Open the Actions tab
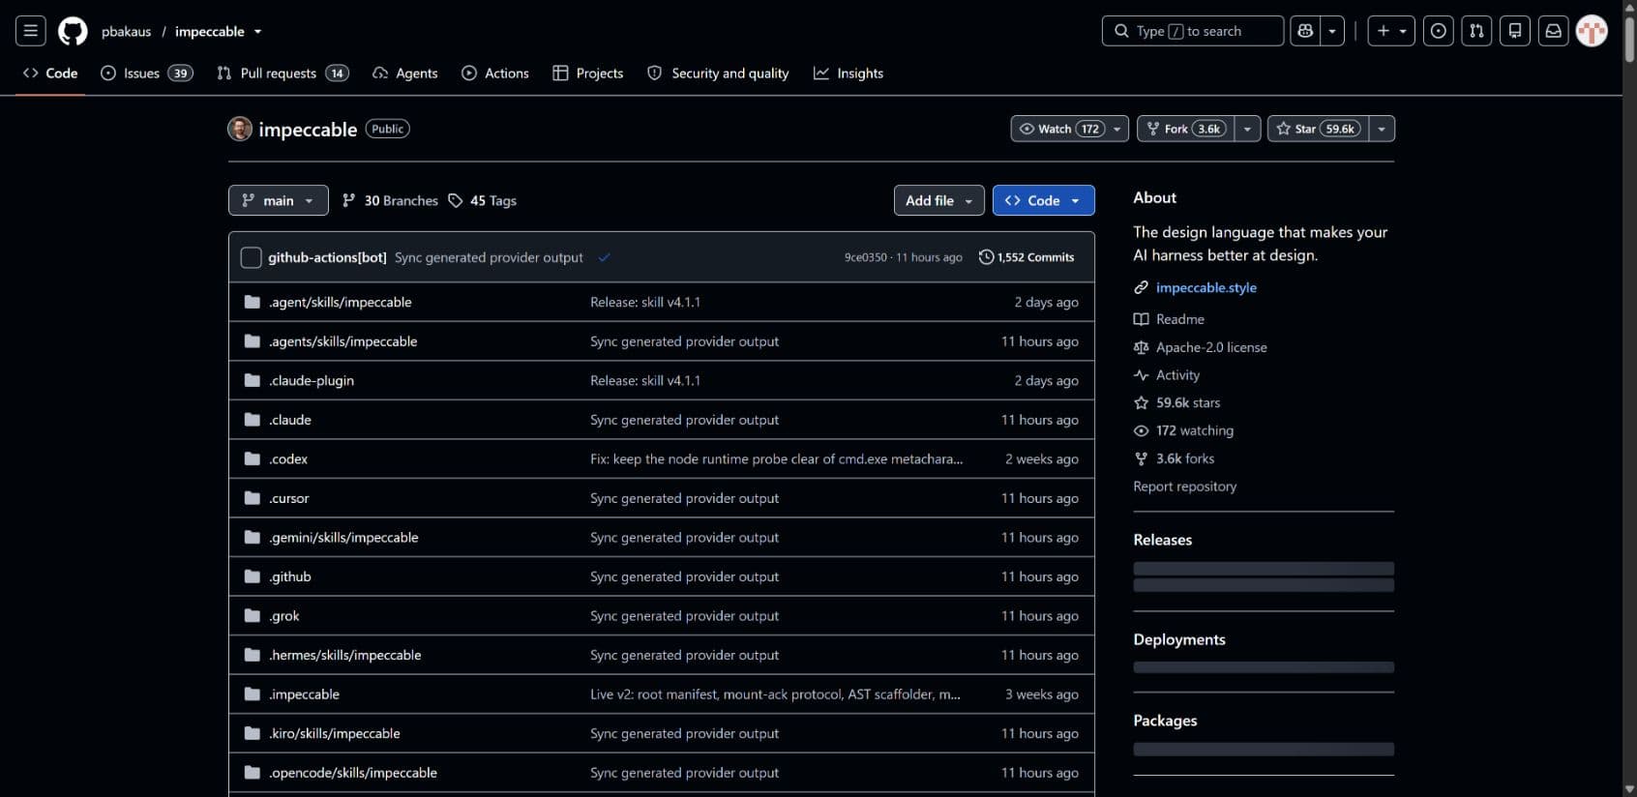Image resolution: width=1637 pixels, height=797 pixels. click(x=495, y=73)
